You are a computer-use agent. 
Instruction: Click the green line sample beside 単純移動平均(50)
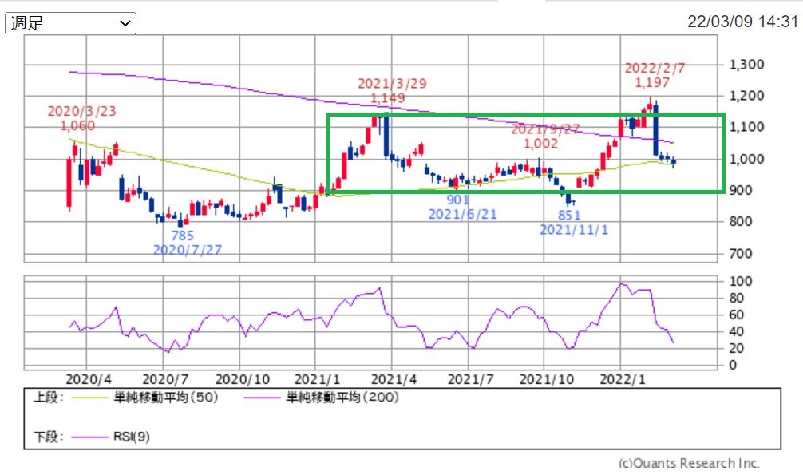pyautogui.click(x=89, y=398)
